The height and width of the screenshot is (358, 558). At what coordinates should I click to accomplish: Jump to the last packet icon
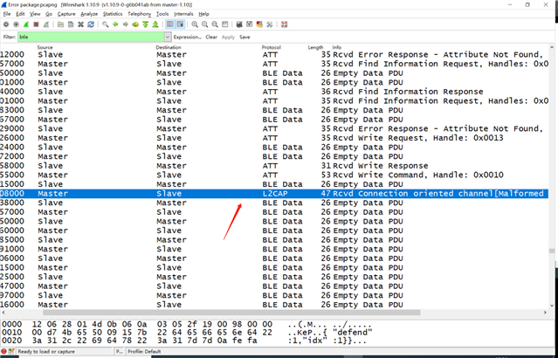(155, 24)
